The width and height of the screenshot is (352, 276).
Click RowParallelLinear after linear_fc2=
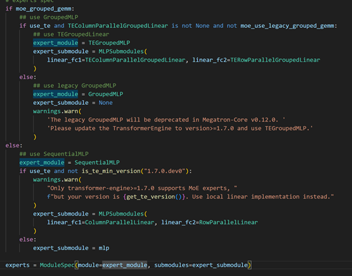228,222
